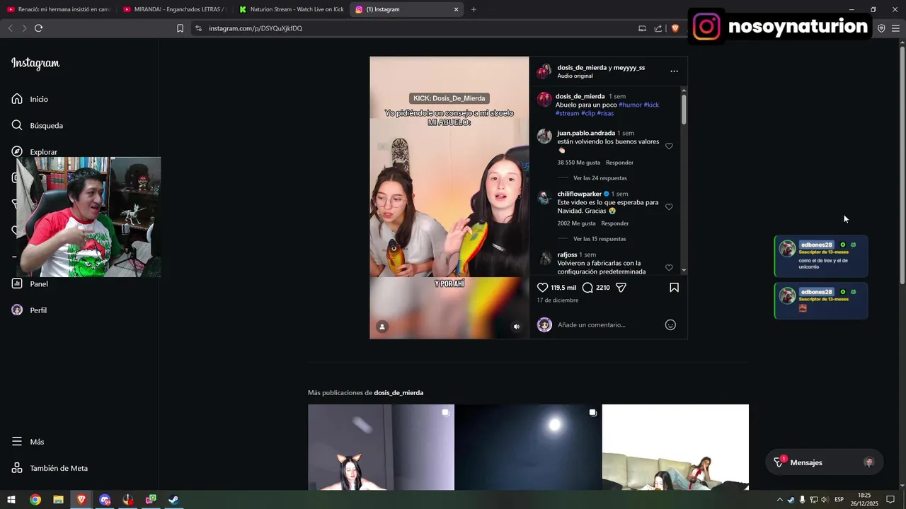
Task: Open Steam from taskbar
Action: click(x=173, y=500)
